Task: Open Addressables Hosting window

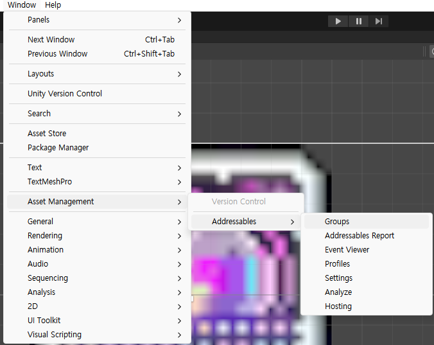Action: (367, 306)
